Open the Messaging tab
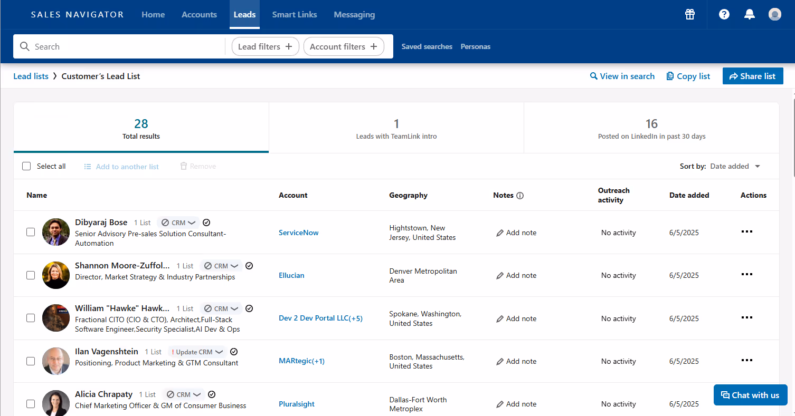795x416 pixels. (x=354, y=14)
